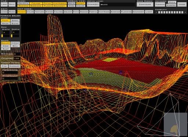Choose Ramp brush shape
188x137 pixels.
pos(6,49)
